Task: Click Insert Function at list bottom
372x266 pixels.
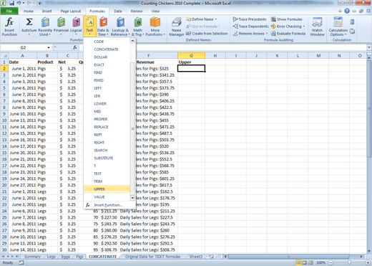Action: [x=108, y=205]
